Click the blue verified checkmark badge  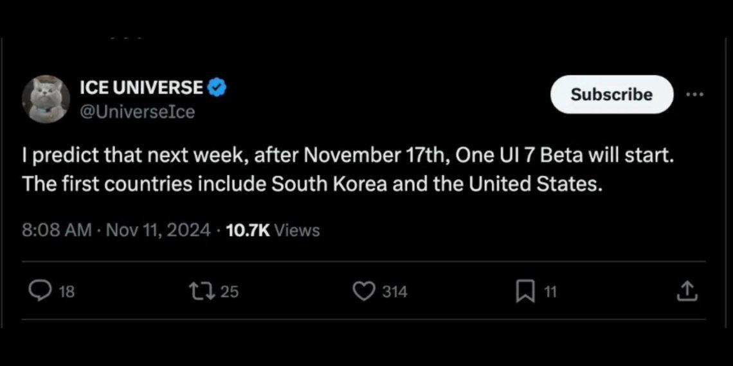(217, 87)
